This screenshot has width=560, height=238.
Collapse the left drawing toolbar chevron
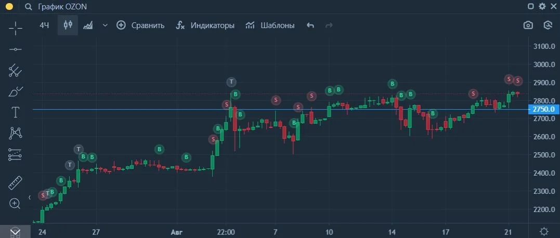pyautogui.click(x=15, y=232)
